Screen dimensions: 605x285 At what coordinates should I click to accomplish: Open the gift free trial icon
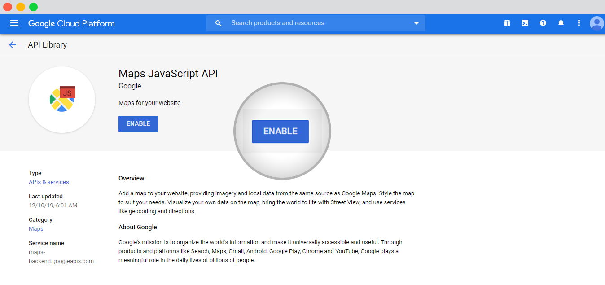click(x=507, y=23)
